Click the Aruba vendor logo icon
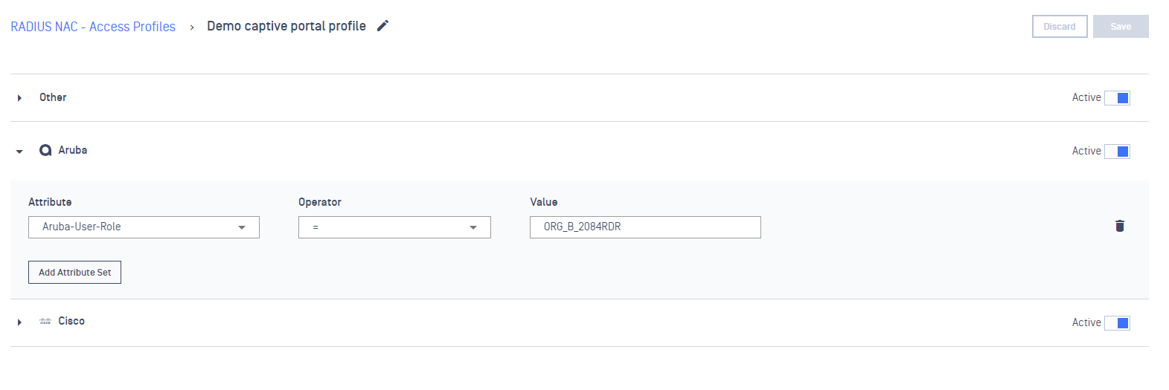This screenshot has height=390, width=1169. pos(45,150)
